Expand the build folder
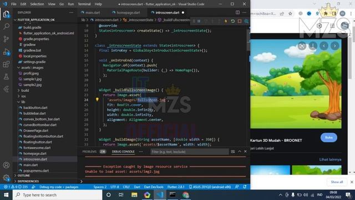This screenshot has height=200, width=355. coord(25,90)
